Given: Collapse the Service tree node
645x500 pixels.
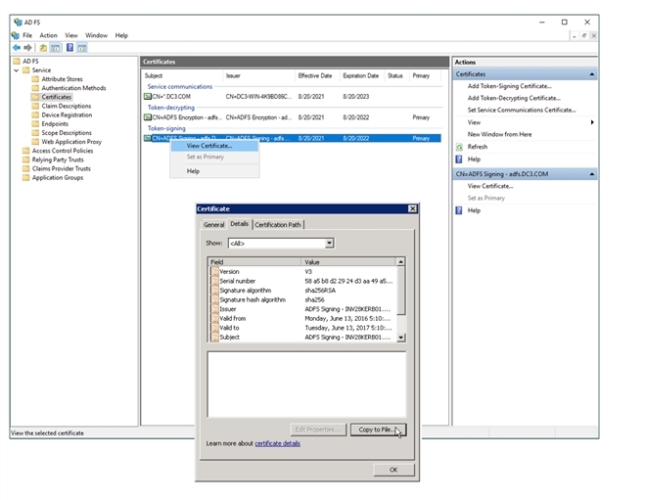Looking at the screenshot, I should pyautogui.click(x=16, y=70).
